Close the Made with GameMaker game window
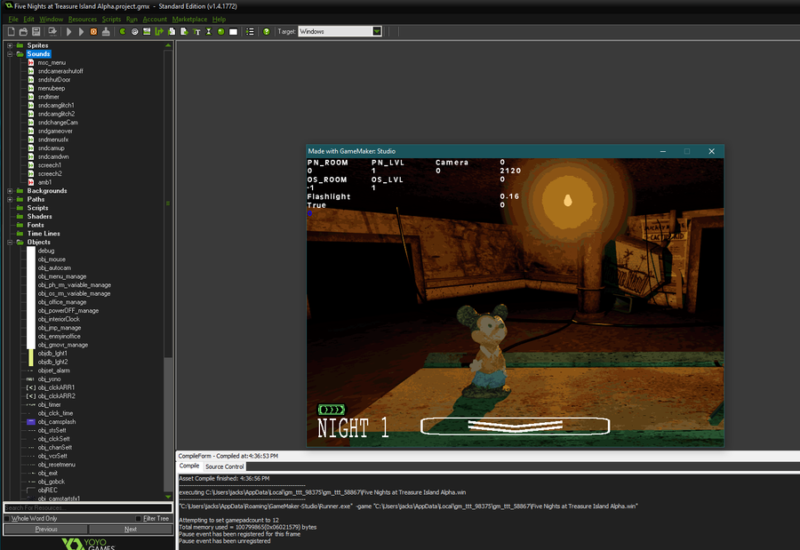This screenshot has width=800, height=550. (x=711, y=151)
